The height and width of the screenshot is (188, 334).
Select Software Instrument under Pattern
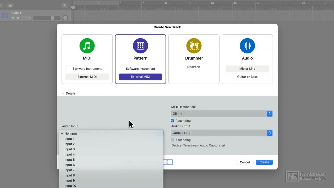click(140, 69)
